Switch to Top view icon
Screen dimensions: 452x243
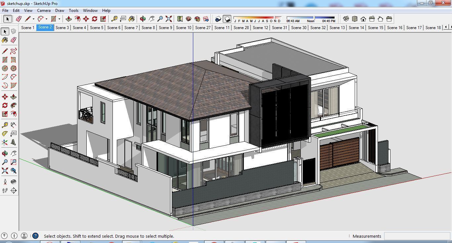coord(355,19)
